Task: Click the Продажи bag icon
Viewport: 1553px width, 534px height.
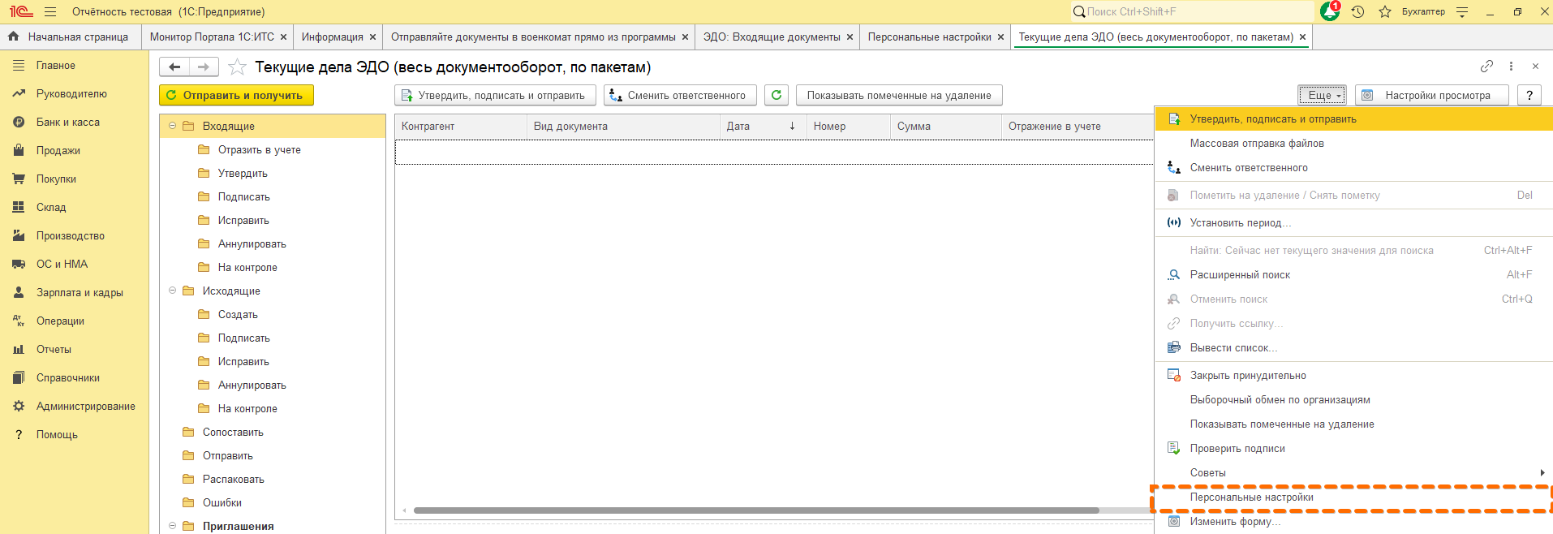Action: pos(19,150)
